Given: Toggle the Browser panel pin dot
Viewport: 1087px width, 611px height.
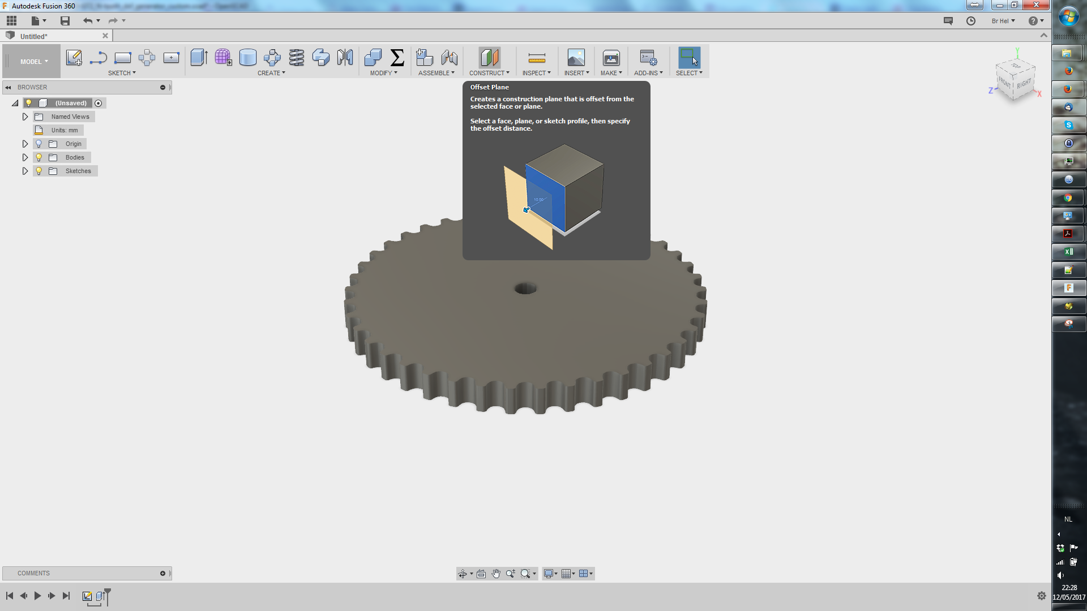Looking at the screenshot, I should pyautogui.click(x=162, y=87).
